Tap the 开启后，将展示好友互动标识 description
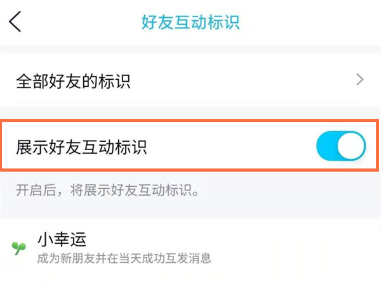Viewport: 381px width, 285px height. (108, 190)
